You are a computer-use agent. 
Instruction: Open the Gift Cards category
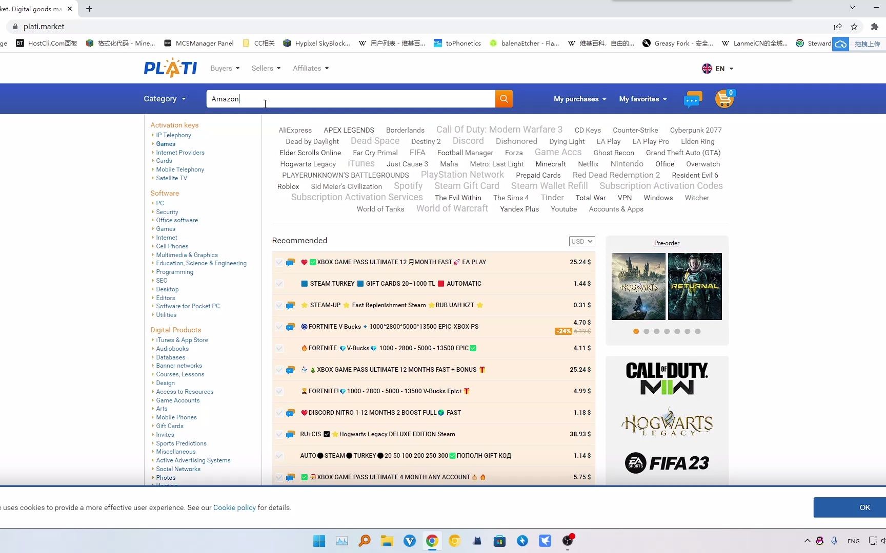click(170, 426)
